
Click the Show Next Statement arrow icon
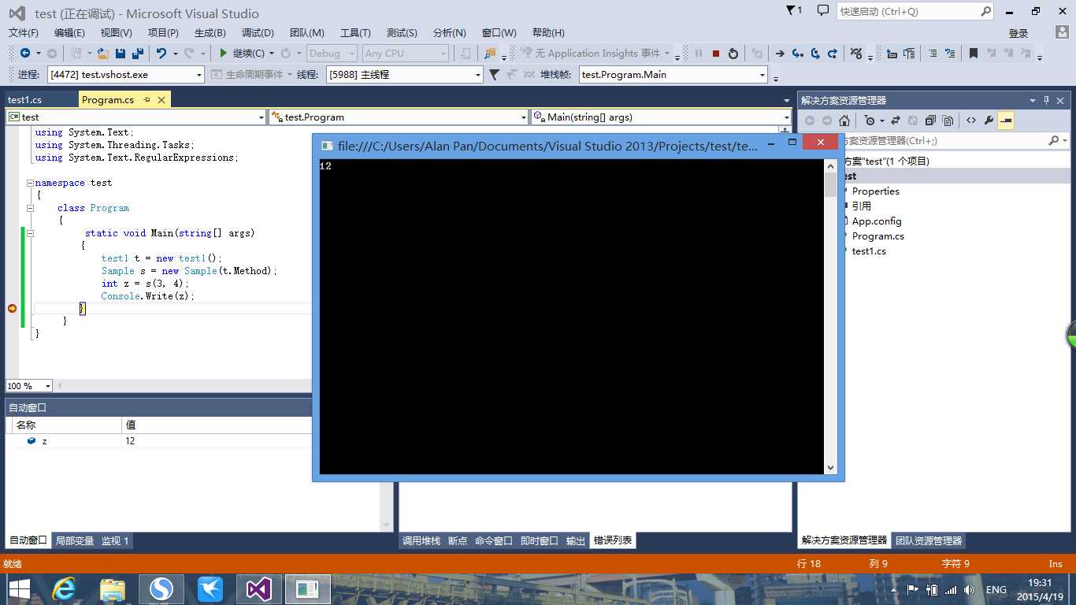tap(780, 54)
